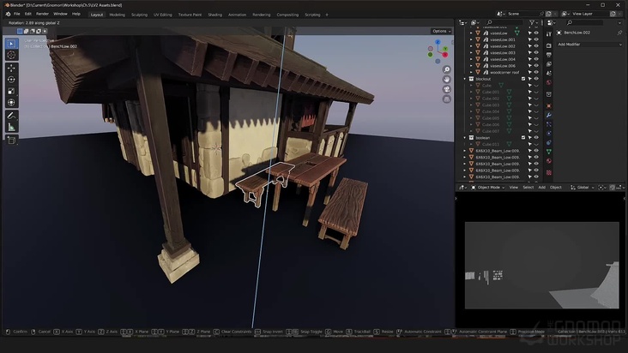
Task: Open the Object properties orange square tab
Action: (x=549, y=106)
